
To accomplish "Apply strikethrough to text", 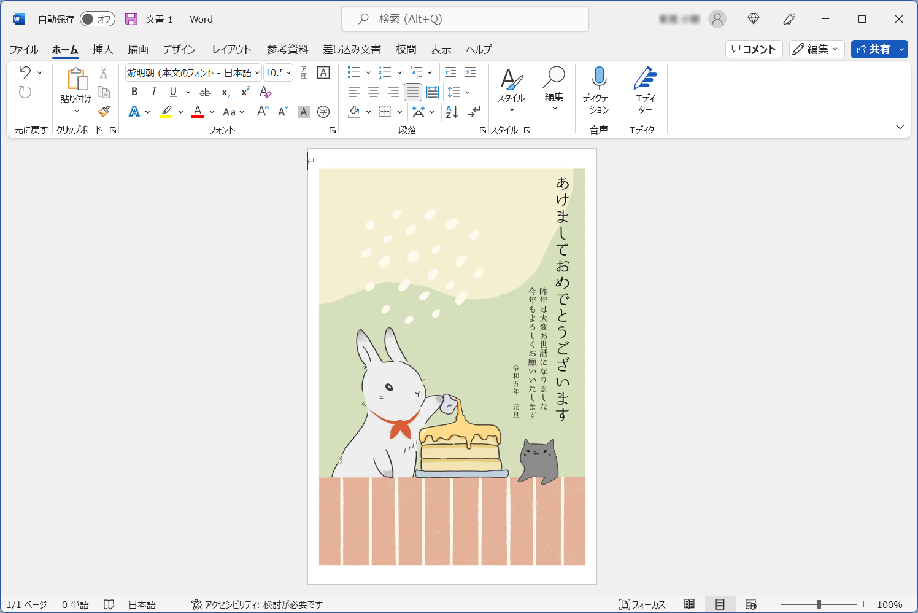I will click(x=205, y=92).
